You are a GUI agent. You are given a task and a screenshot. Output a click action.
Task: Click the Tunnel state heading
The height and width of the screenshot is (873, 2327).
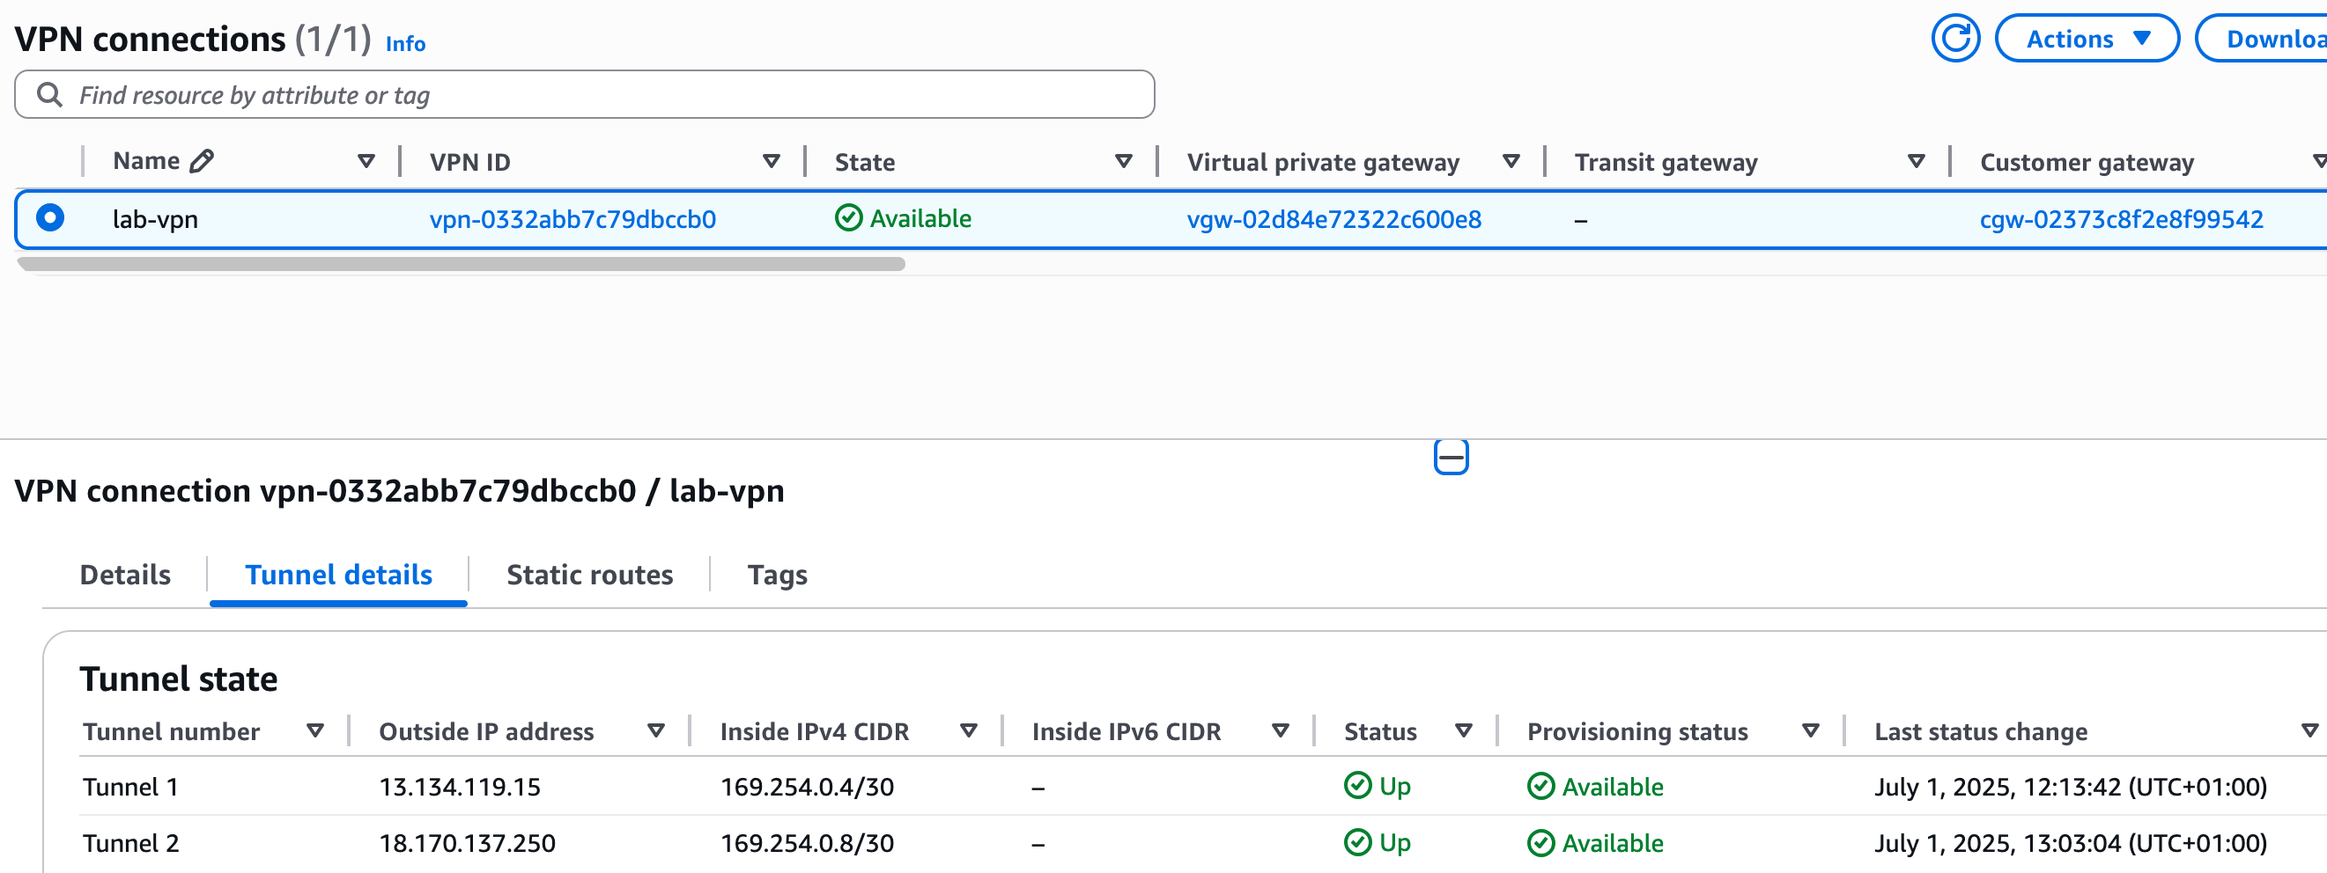[x=179, y=679]
